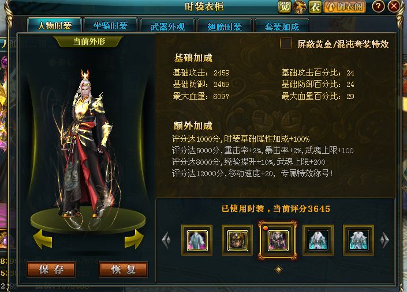The image size is (407, 292).
Task: Select the highlighted dark armor costume thumbnail
Action: point(278,240)
